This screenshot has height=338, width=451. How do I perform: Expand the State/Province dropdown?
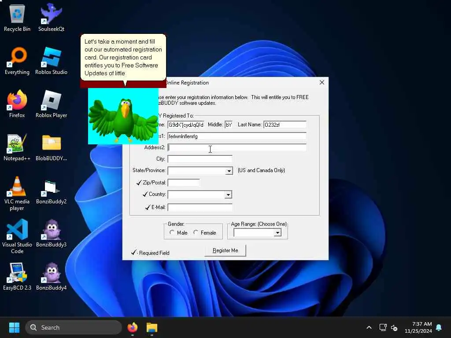tap(229, 171)
